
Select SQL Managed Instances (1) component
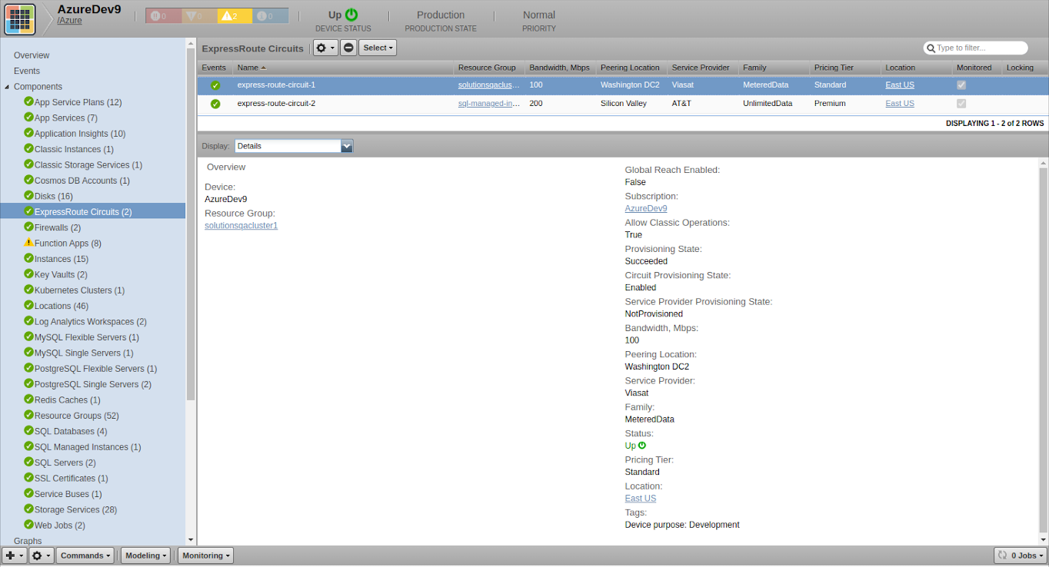point(88,447)
